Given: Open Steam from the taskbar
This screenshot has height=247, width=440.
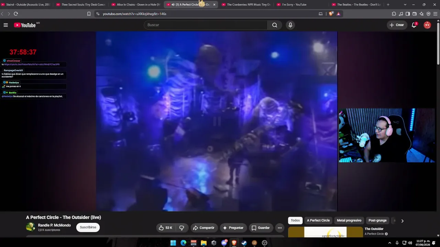Looking at the screenshot, I should tap(244, 243).
